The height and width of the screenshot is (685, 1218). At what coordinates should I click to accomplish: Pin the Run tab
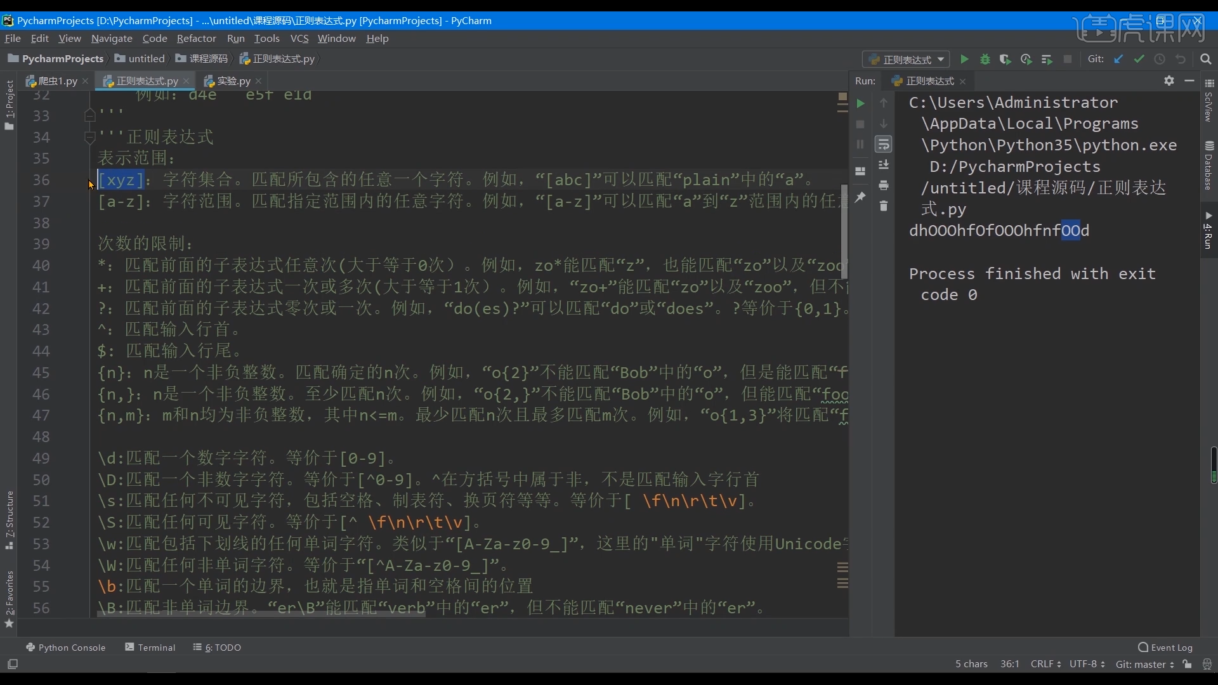point(860,197)
